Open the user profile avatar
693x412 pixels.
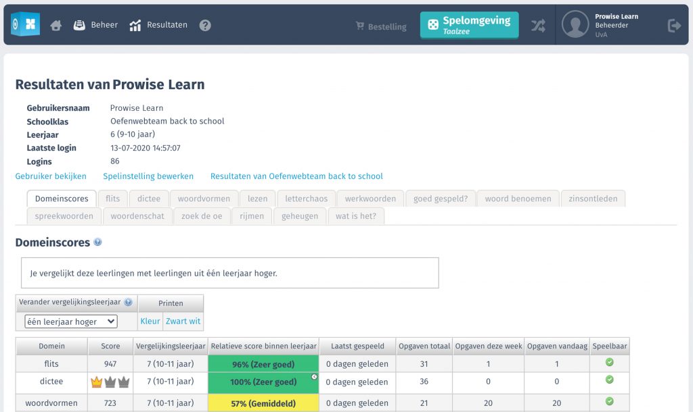(x=575, y=24)
